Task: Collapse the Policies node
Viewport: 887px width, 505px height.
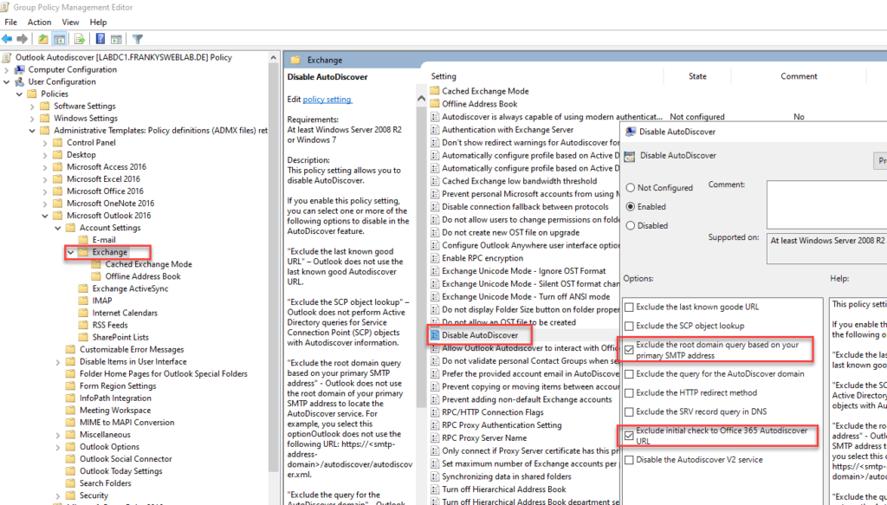Action: pos(20,94)
